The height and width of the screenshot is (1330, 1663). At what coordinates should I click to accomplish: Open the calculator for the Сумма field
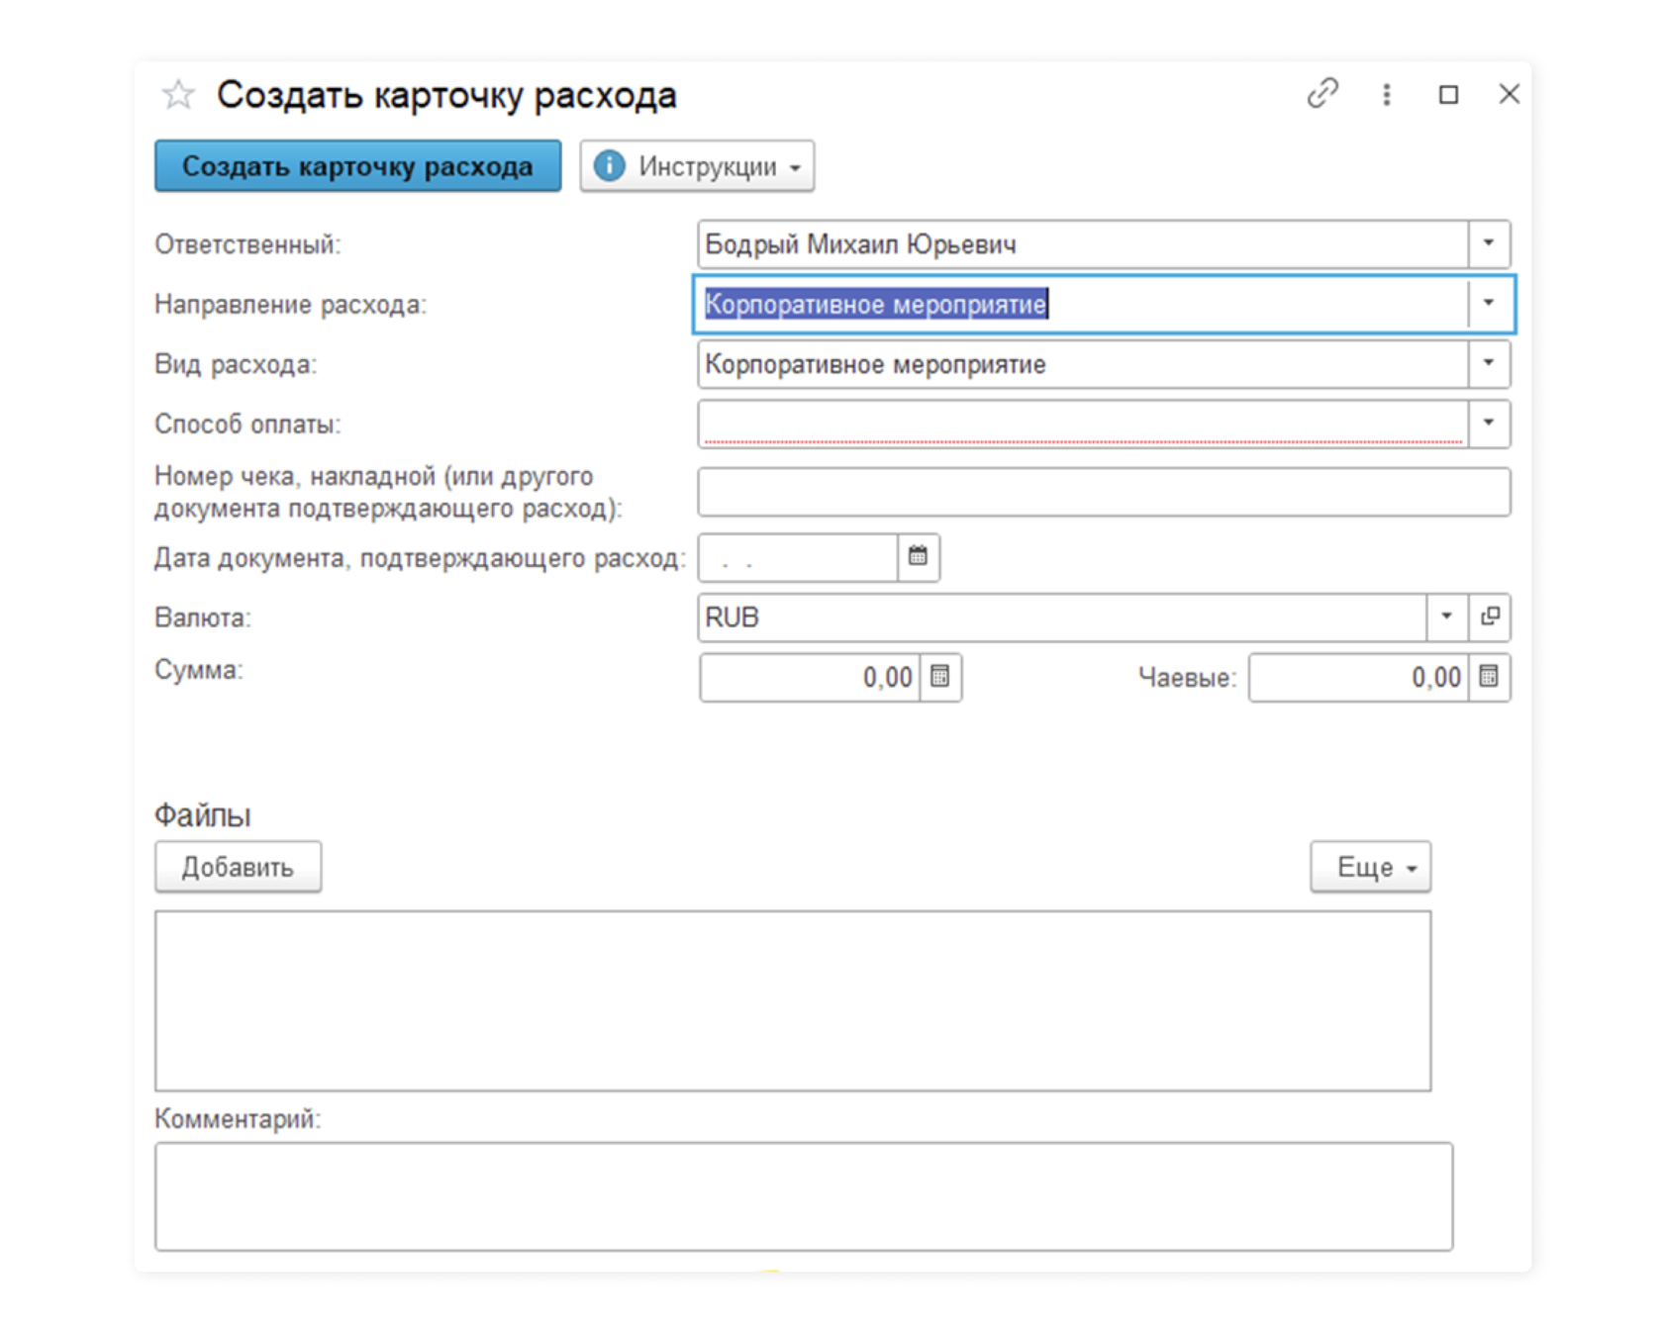[x=940, y=678]
